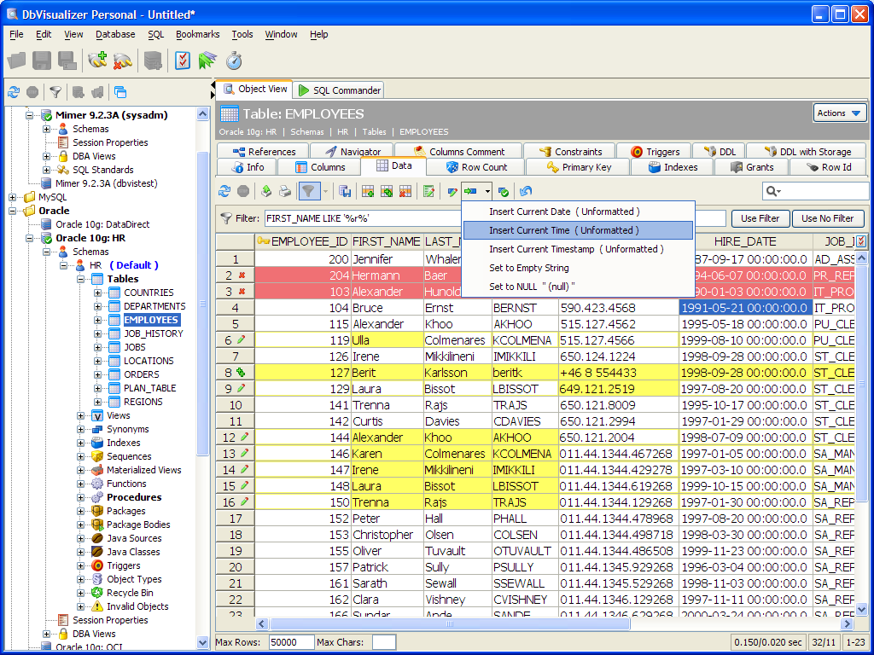Click the green bookmarks ribbon icon

point(207,61)
